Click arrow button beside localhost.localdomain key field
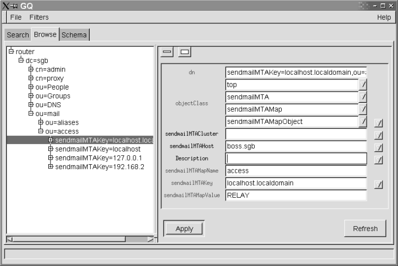Viewport: 398px width, 266px height. pyautogui.click(x=378, y=184)
